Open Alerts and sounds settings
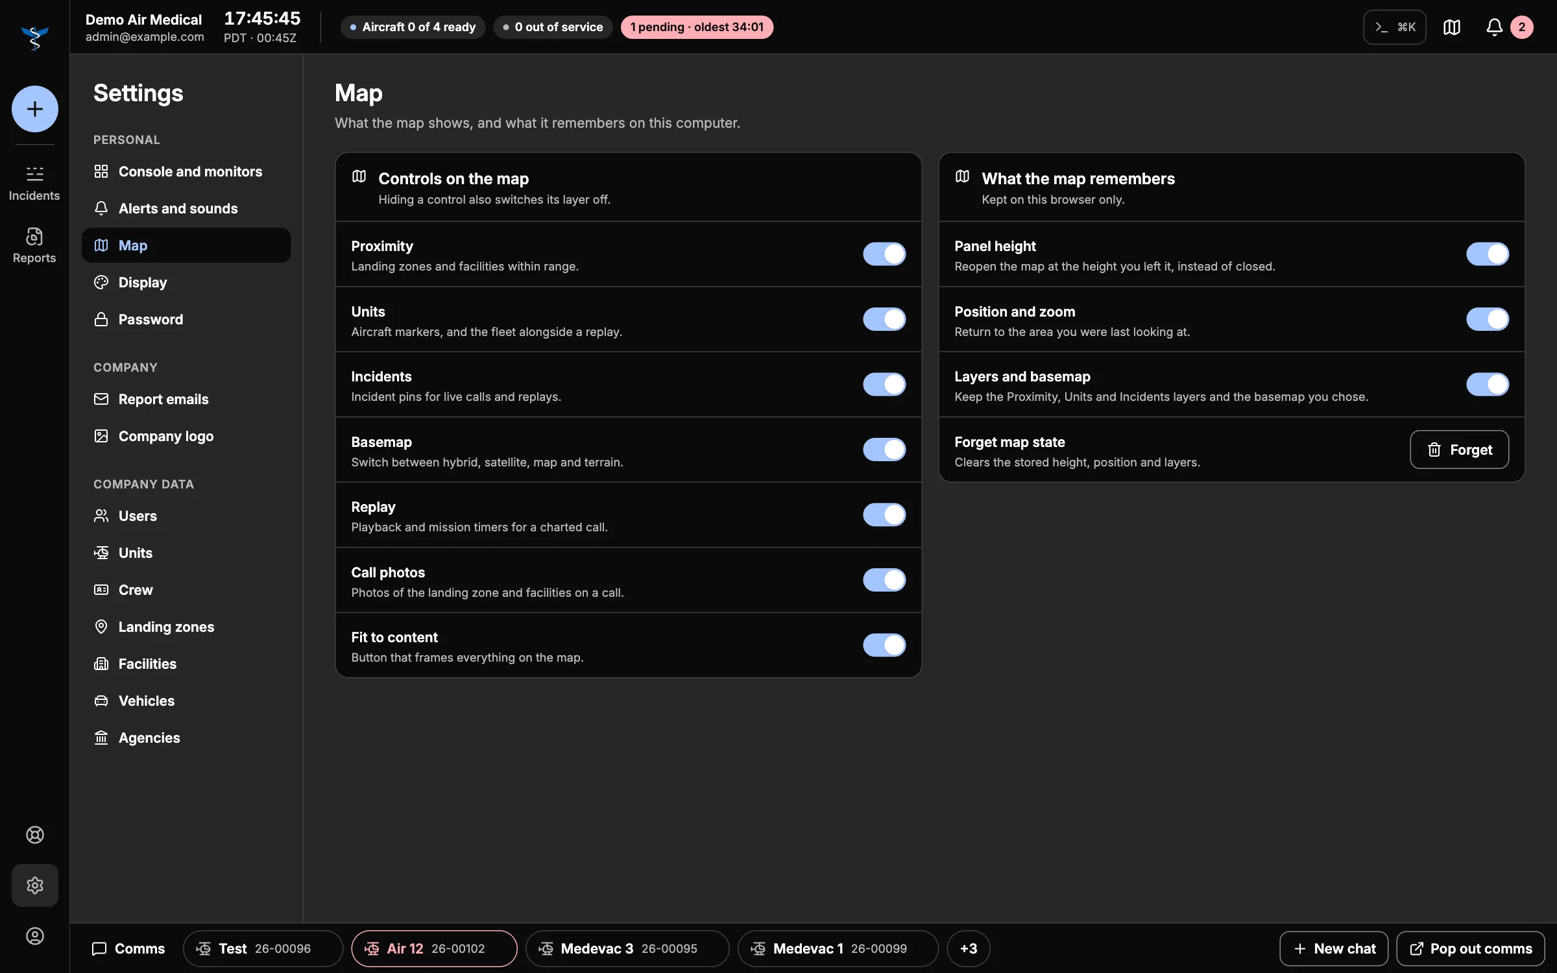Screen dimensions: 1557x973 coord(186,208)
